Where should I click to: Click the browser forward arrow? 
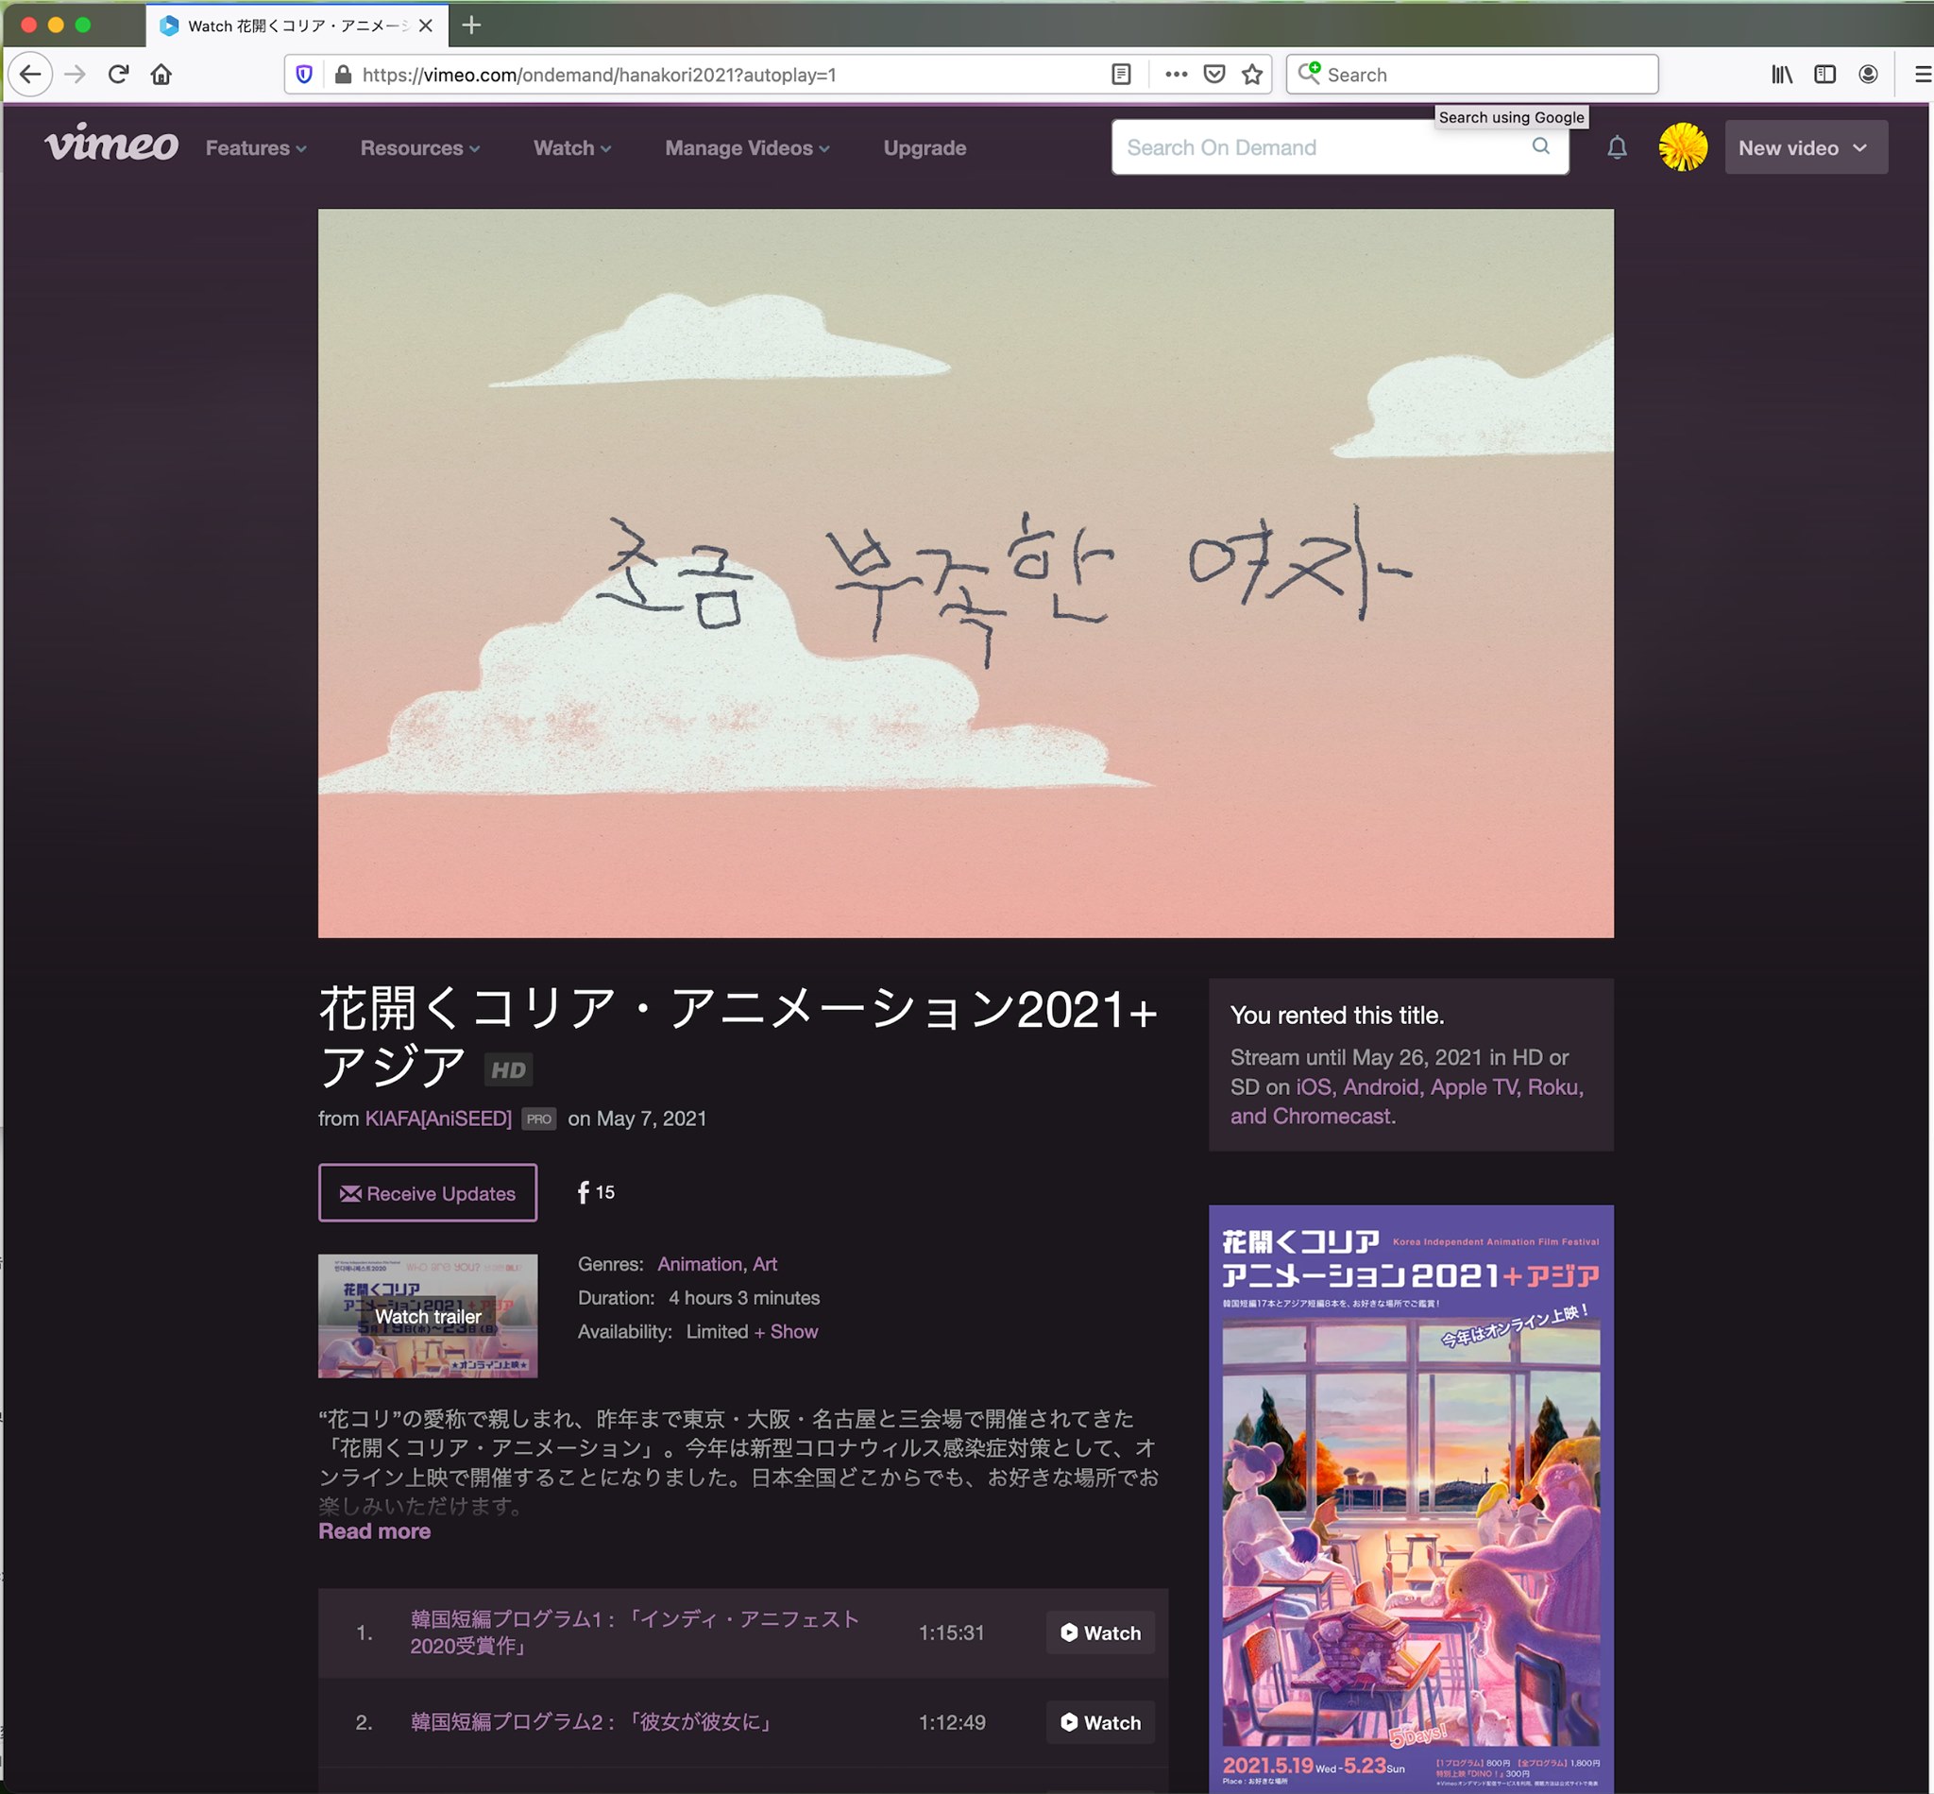[x=76, y=75]
